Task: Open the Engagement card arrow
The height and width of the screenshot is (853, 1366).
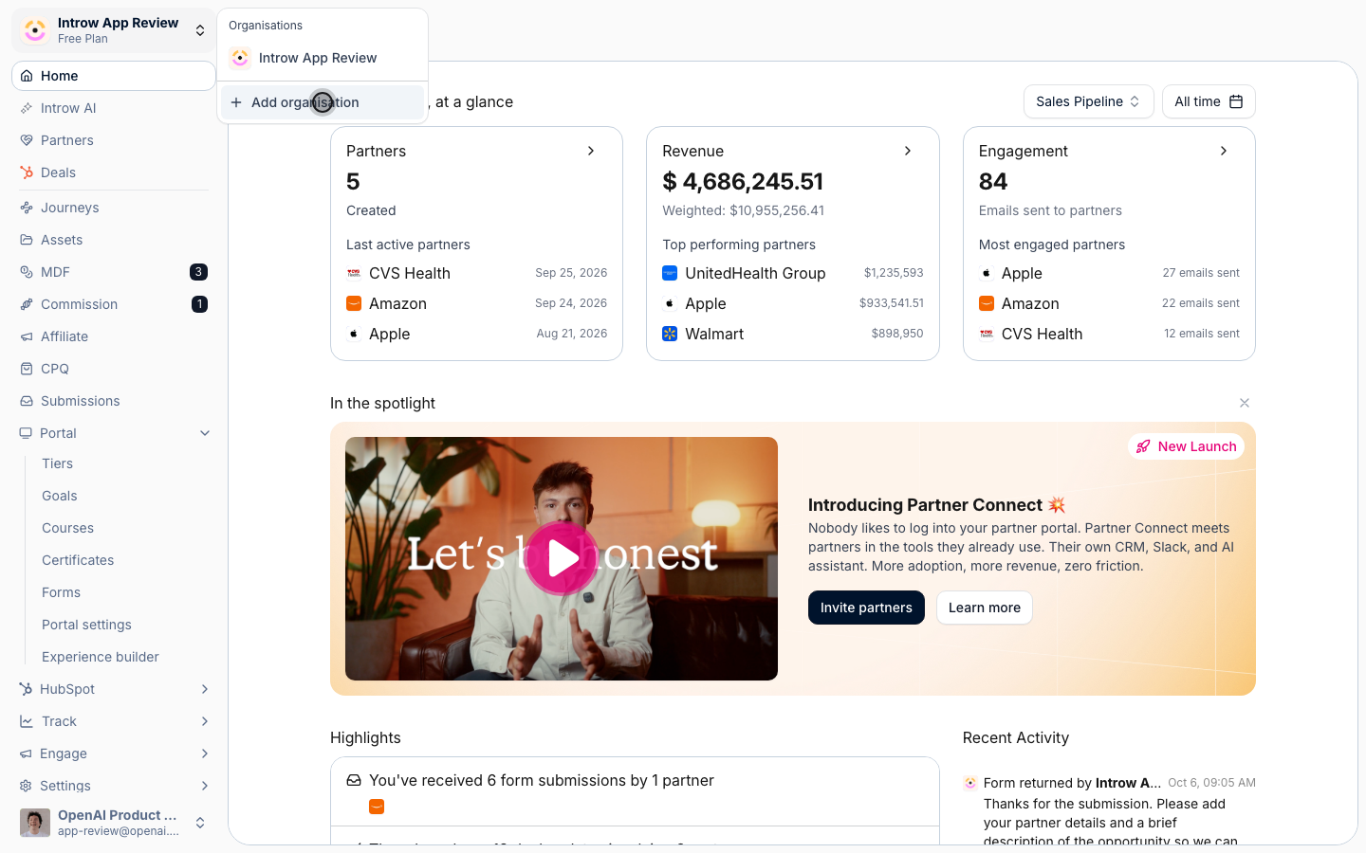Action: coord(1224,151)
